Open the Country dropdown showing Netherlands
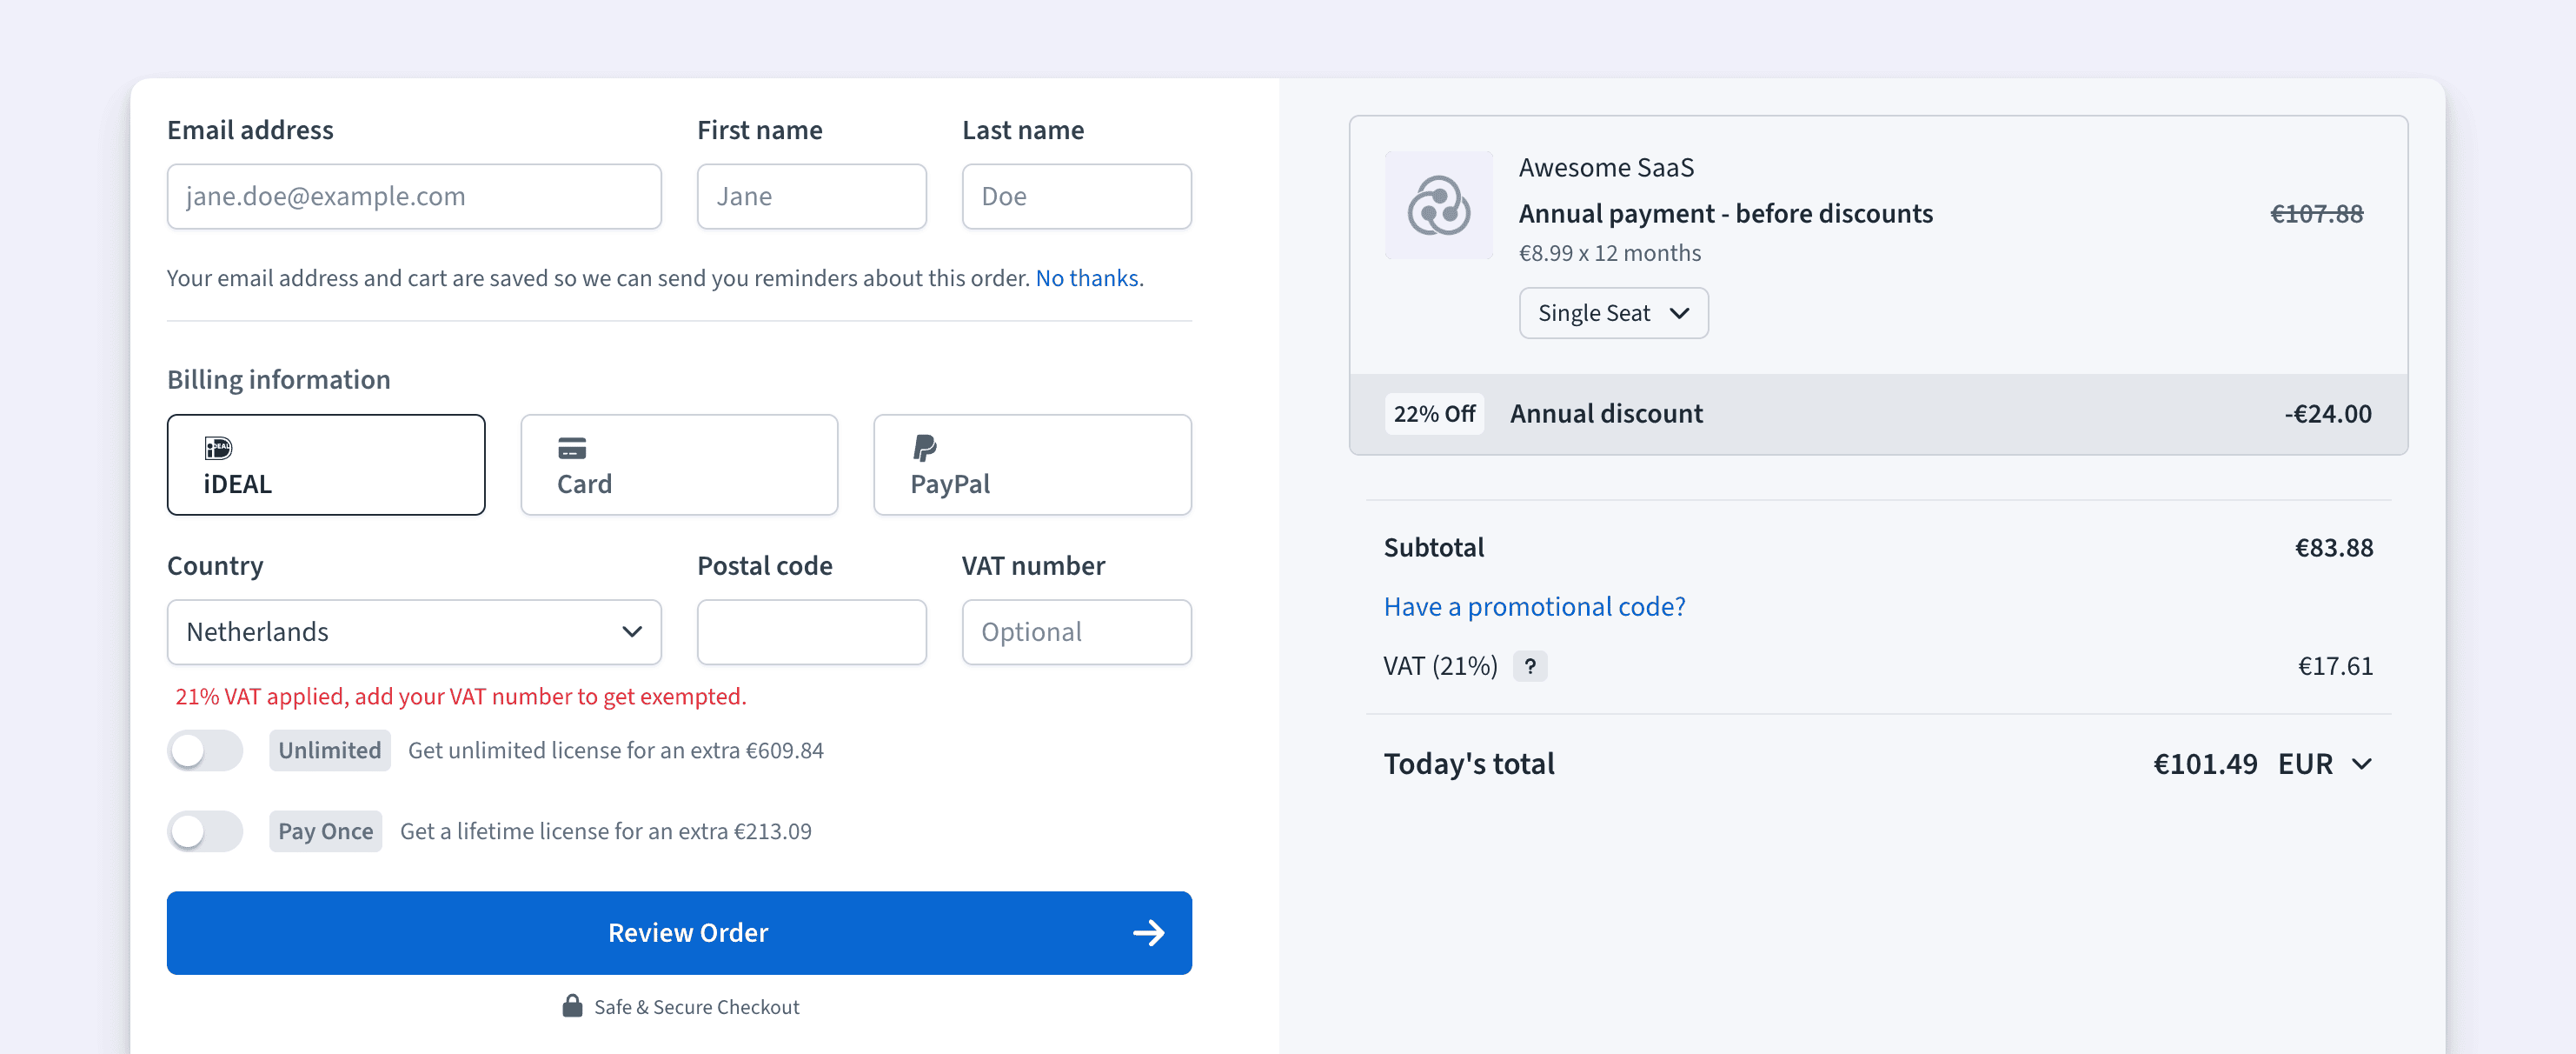The width and height of the screenshot is (2576, 1054). click(414, 631)
